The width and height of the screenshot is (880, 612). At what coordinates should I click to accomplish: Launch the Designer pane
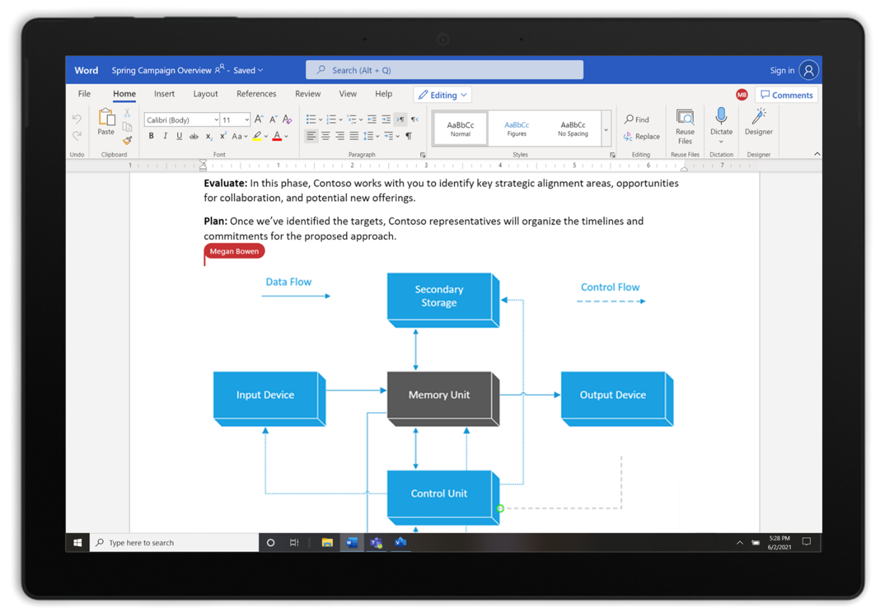coord(758,123)
